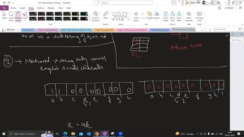Open the Windows Start menu
This screenshot has width=244, height=137.
coord(4,134)
